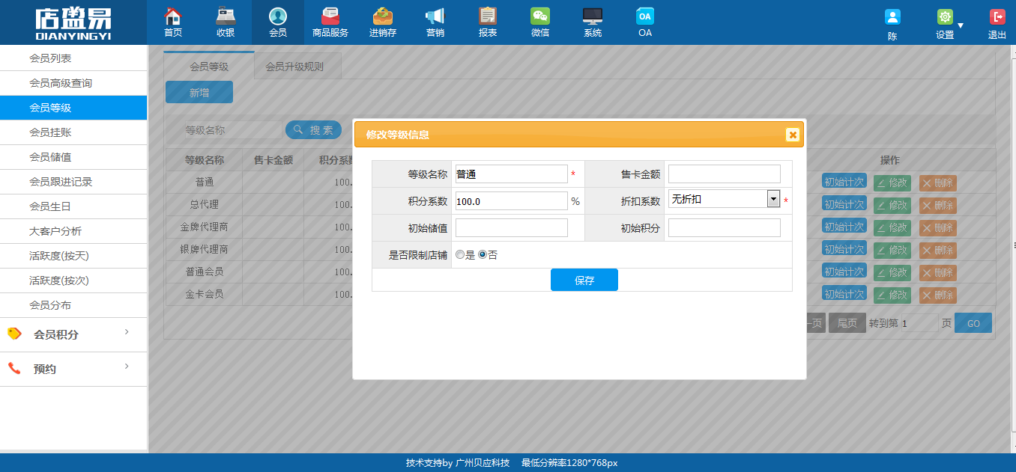Click the 陈 user profile icon

(892, 17)
